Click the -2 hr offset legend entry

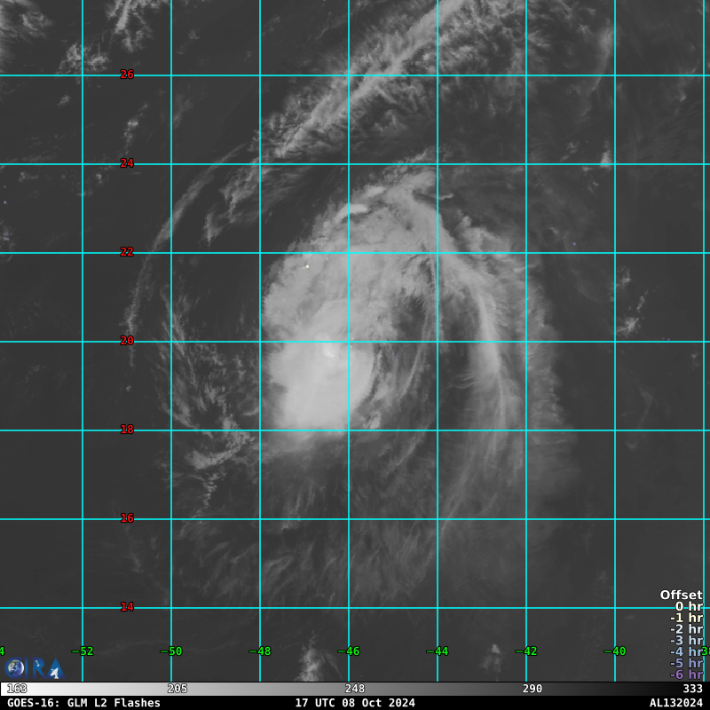pyautogui.click(x=686, y=629)
